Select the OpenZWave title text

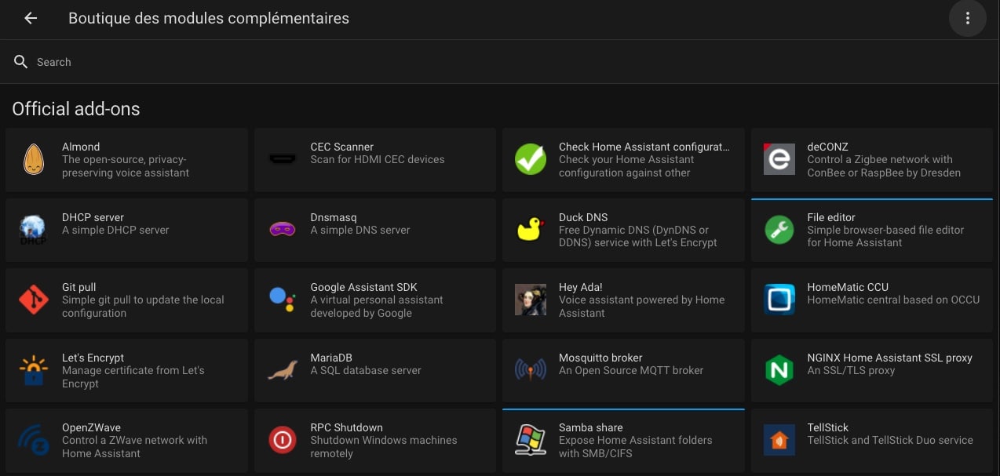coord(92,427)
